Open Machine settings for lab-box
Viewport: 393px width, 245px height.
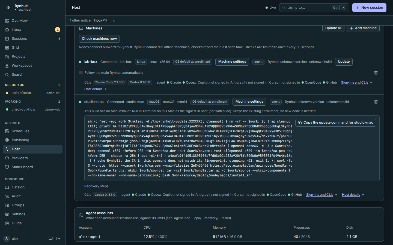pos(232,62)
